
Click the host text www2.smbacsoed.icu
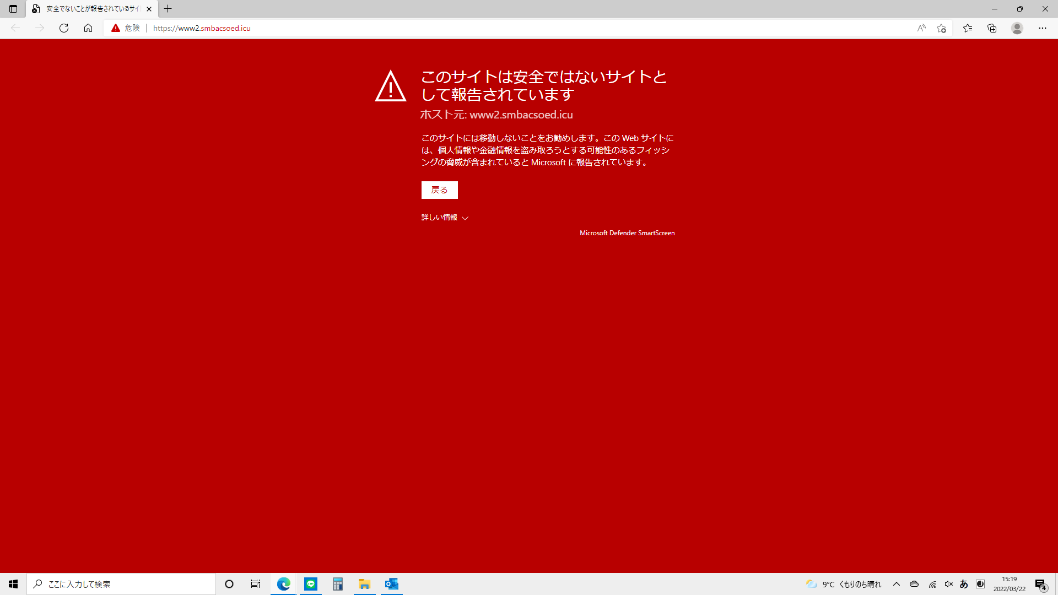click(521, 115)
